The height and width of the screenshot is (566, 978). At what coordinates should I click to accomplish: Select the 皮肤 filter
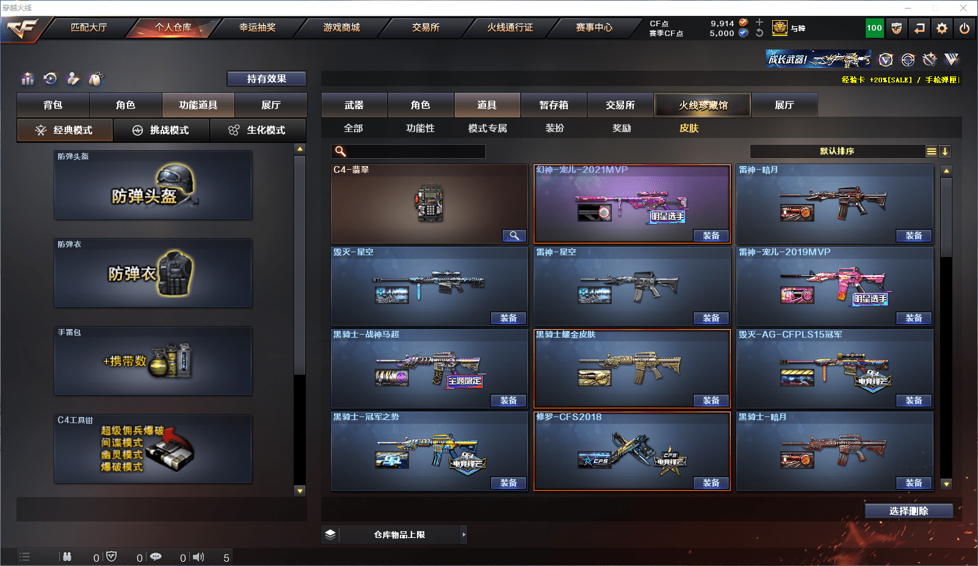tap(689, 128)
